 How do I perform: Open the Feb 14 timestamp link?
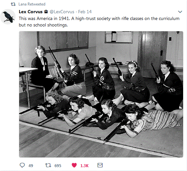(85, 12)
